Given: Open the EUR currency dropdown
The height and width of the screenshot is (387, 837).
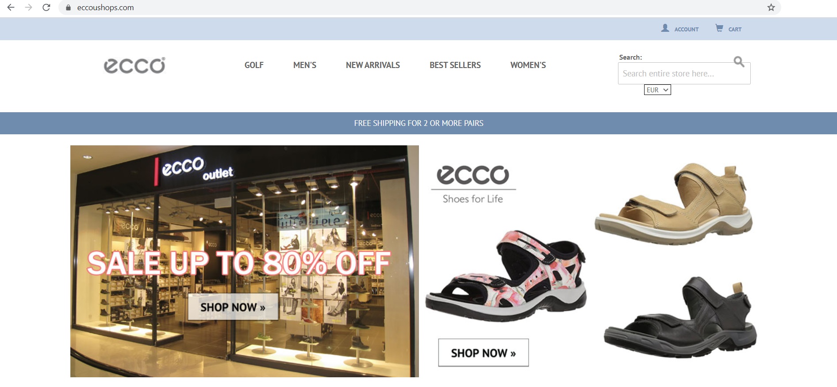Looking at the screenshot, I should 657,90.
